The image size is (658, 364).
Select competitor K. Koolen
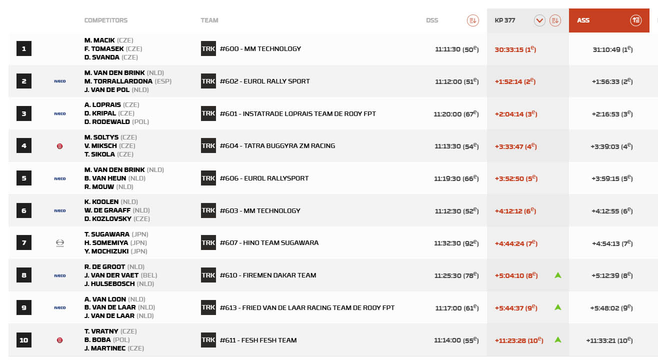pos(101,202)
